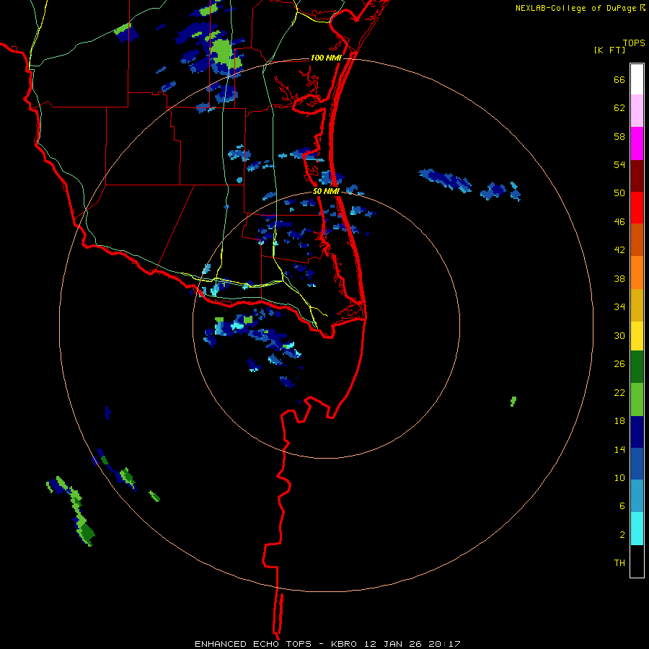
Task: Click the 10 value in the legend
Action: coord(619,477)
